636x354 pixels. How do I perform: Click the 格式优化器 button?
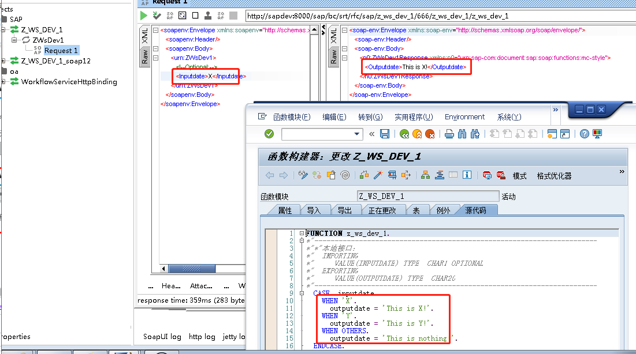(554, 176)
